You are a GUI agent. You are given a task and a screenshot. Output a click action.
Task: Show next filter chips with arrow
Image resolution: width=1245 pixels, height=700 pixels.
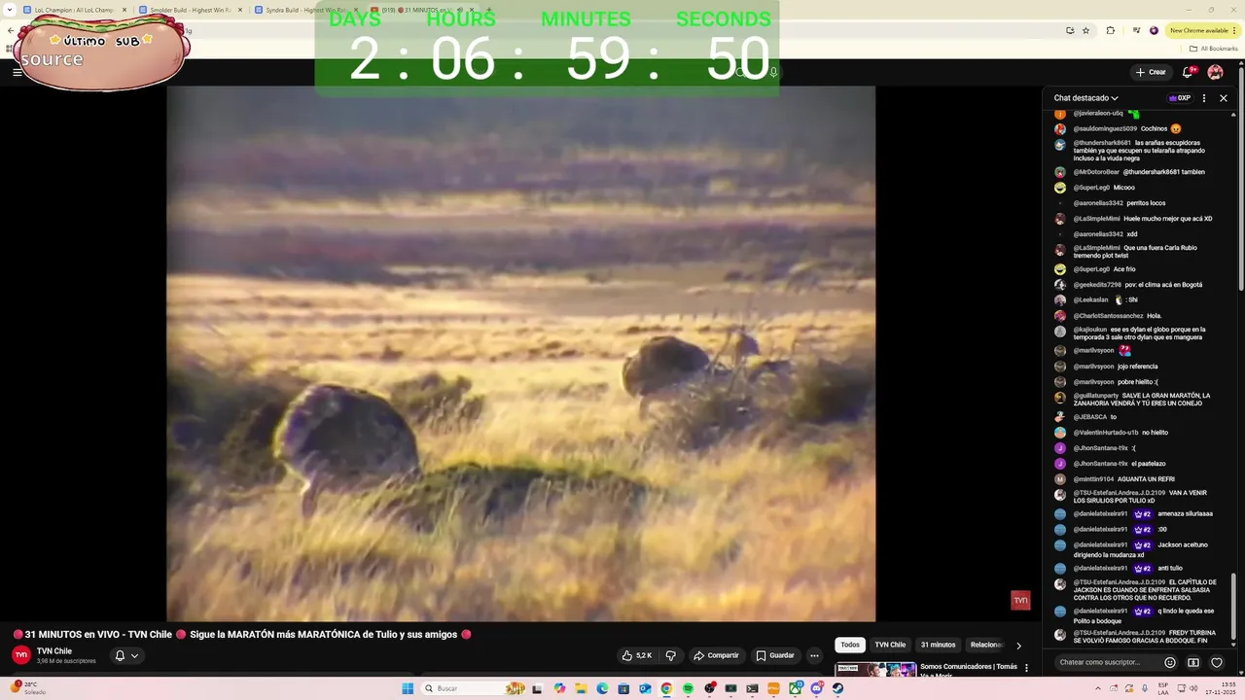tap(1018, 645)
